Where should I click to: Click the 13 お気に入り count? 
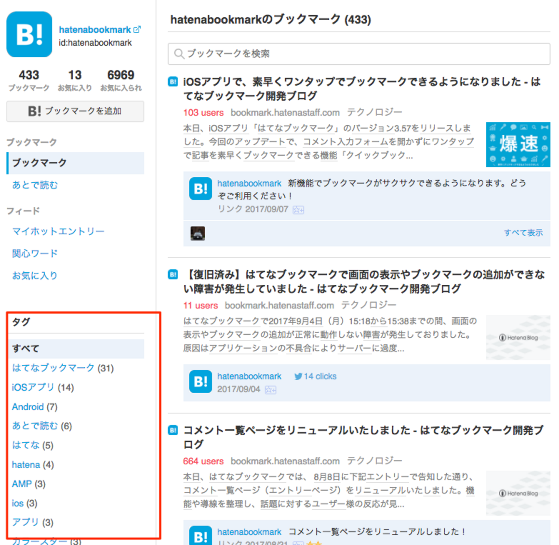coord(75,80)
